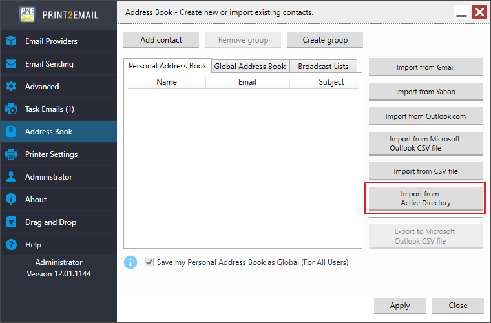Click Import from Gmail
Screen dimensions: 491x323
[426, 67]
